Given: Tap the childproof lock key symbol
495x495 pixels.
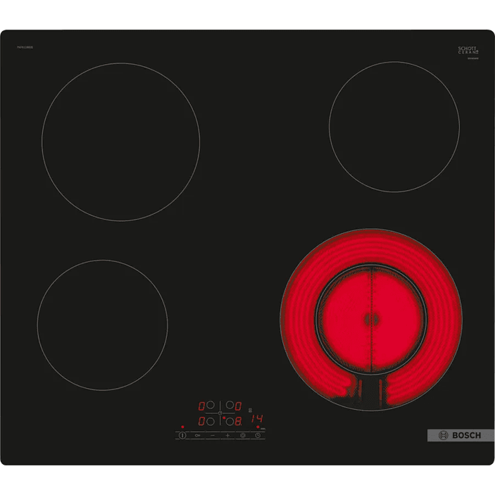Looking at the screenshot, I should click(x=197, y=435).
